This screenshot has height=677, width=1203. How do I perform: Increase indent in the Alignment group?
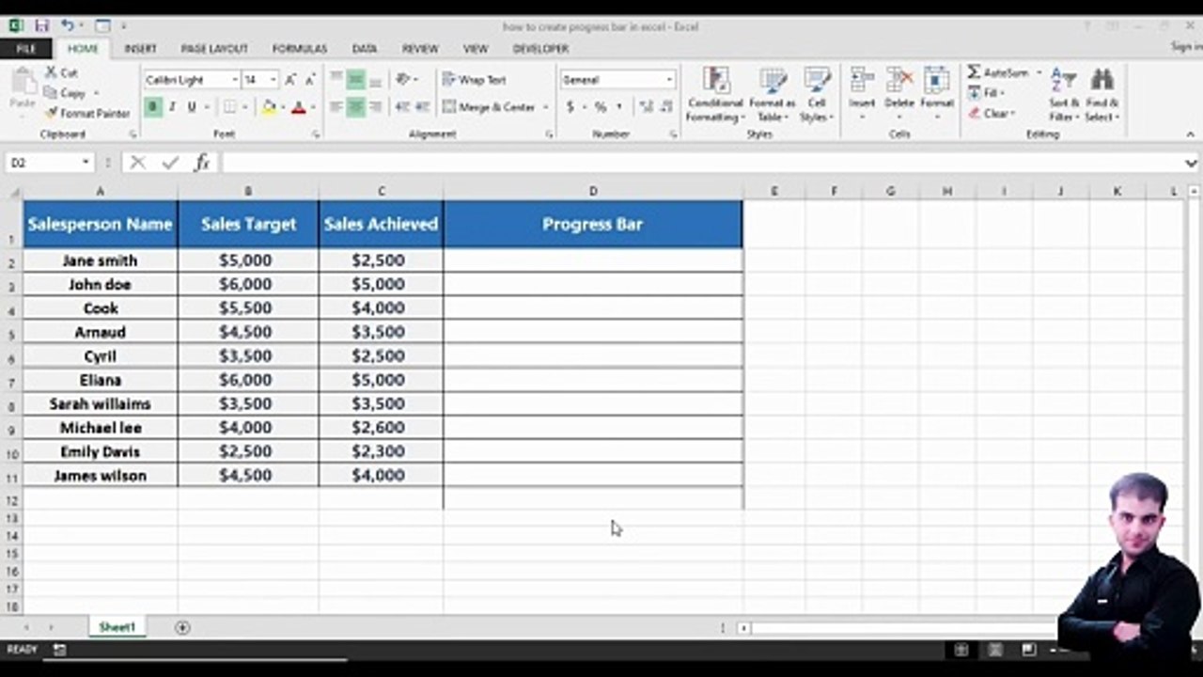(x=422, y=107)
